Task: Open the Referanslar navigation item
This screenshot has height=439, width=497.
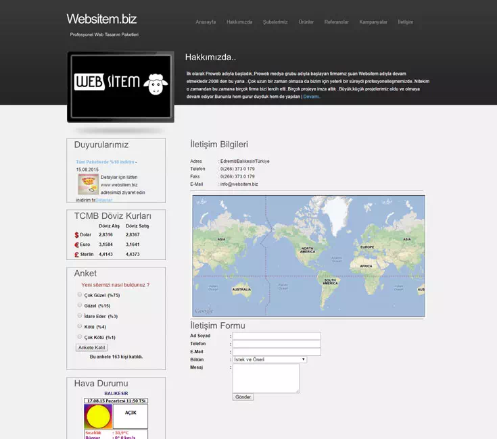Action: [x=336, y=22]
